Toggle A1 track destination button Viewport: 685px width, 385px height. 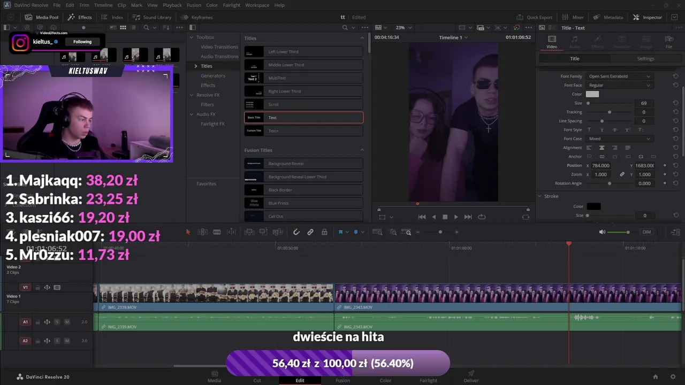(25, 322)
